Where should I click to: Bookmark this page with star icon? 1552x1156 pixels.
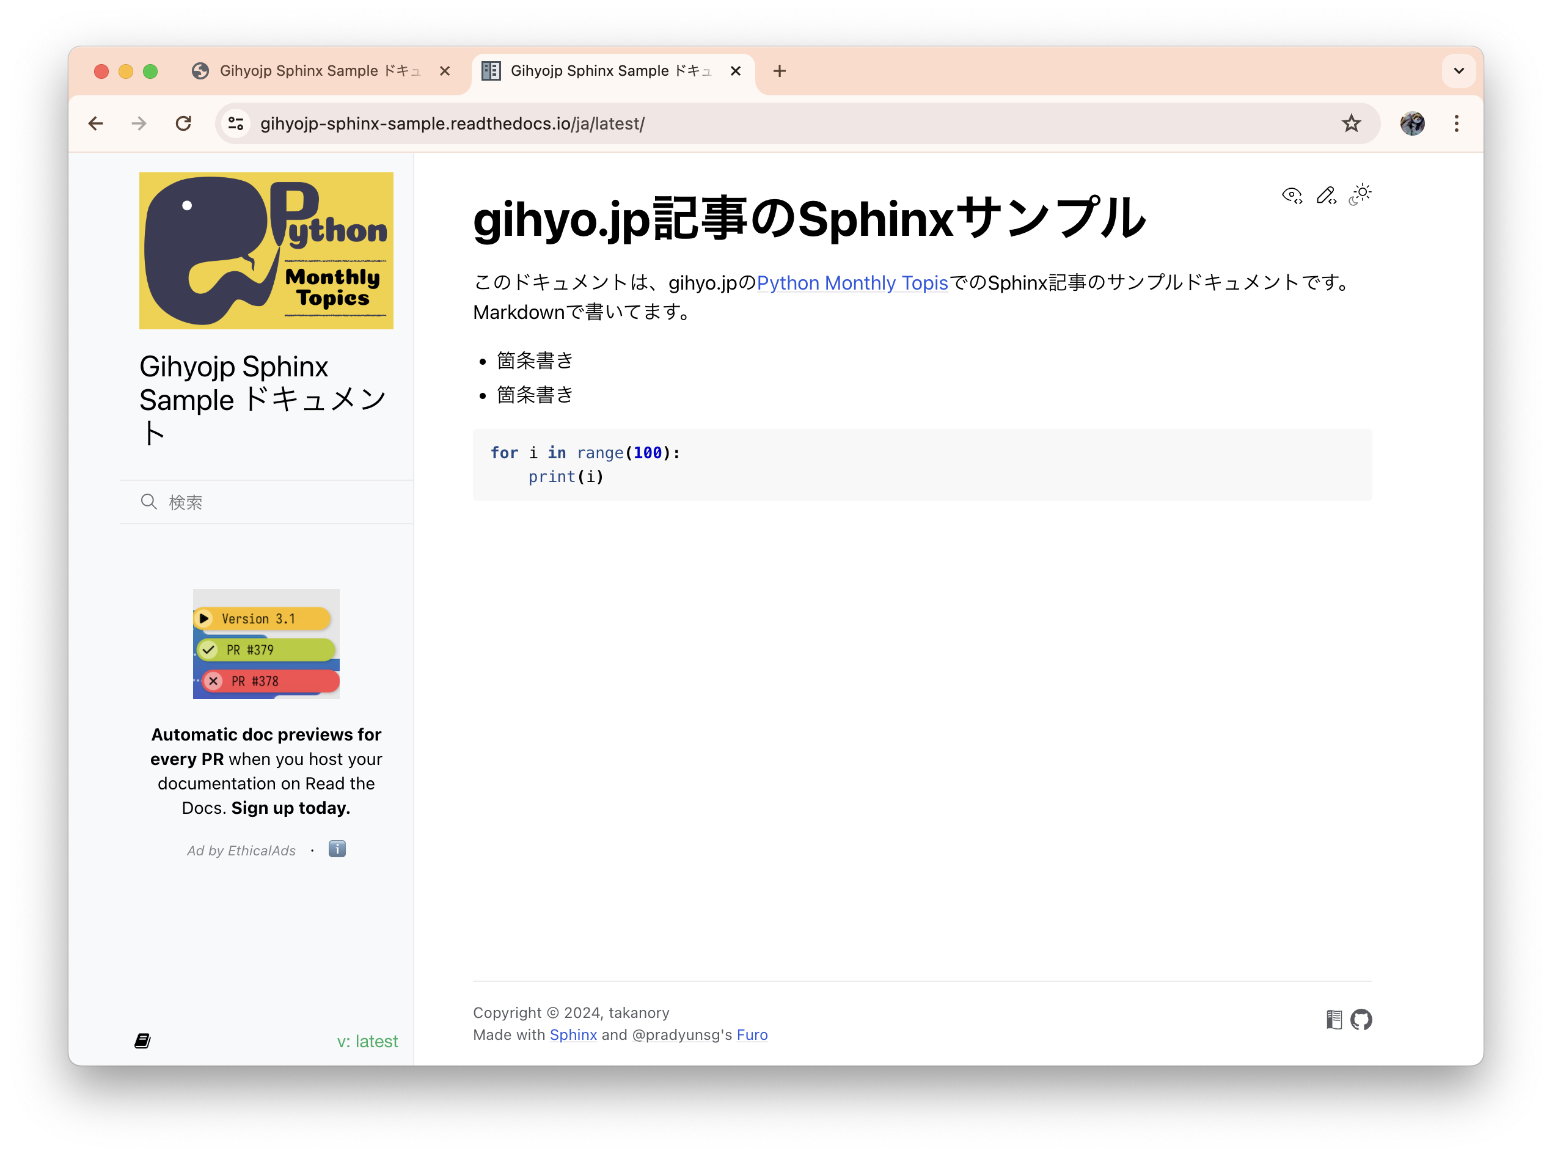1350,124
